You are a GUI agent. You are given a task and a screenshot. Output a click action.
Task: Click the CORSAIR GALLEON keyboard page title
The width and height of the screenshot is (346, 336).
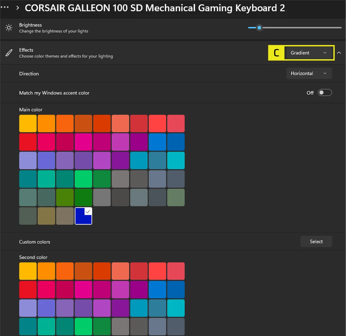[x=155, y=8]
